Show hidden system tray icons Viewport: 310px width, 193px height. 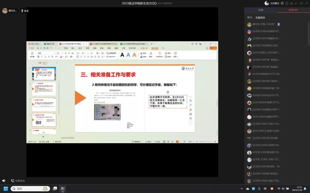click(x=242, y=189)
